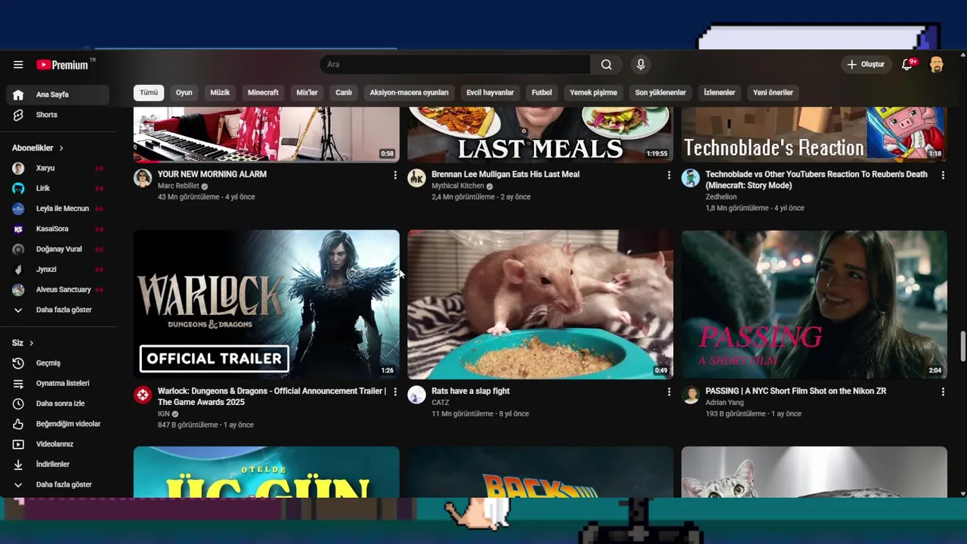Select the Oyun filter chip
This screenshot has width=967, height=544.
tap(184, 92)
